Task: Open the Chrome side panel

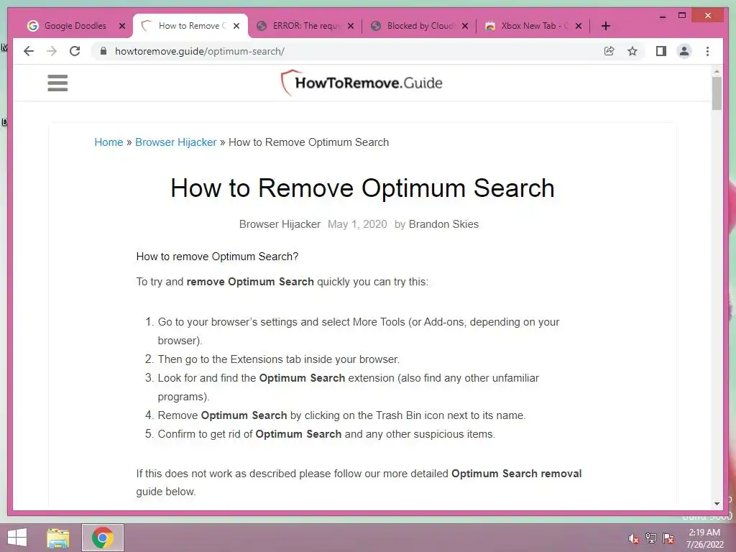Action: [x=661, y=51]
